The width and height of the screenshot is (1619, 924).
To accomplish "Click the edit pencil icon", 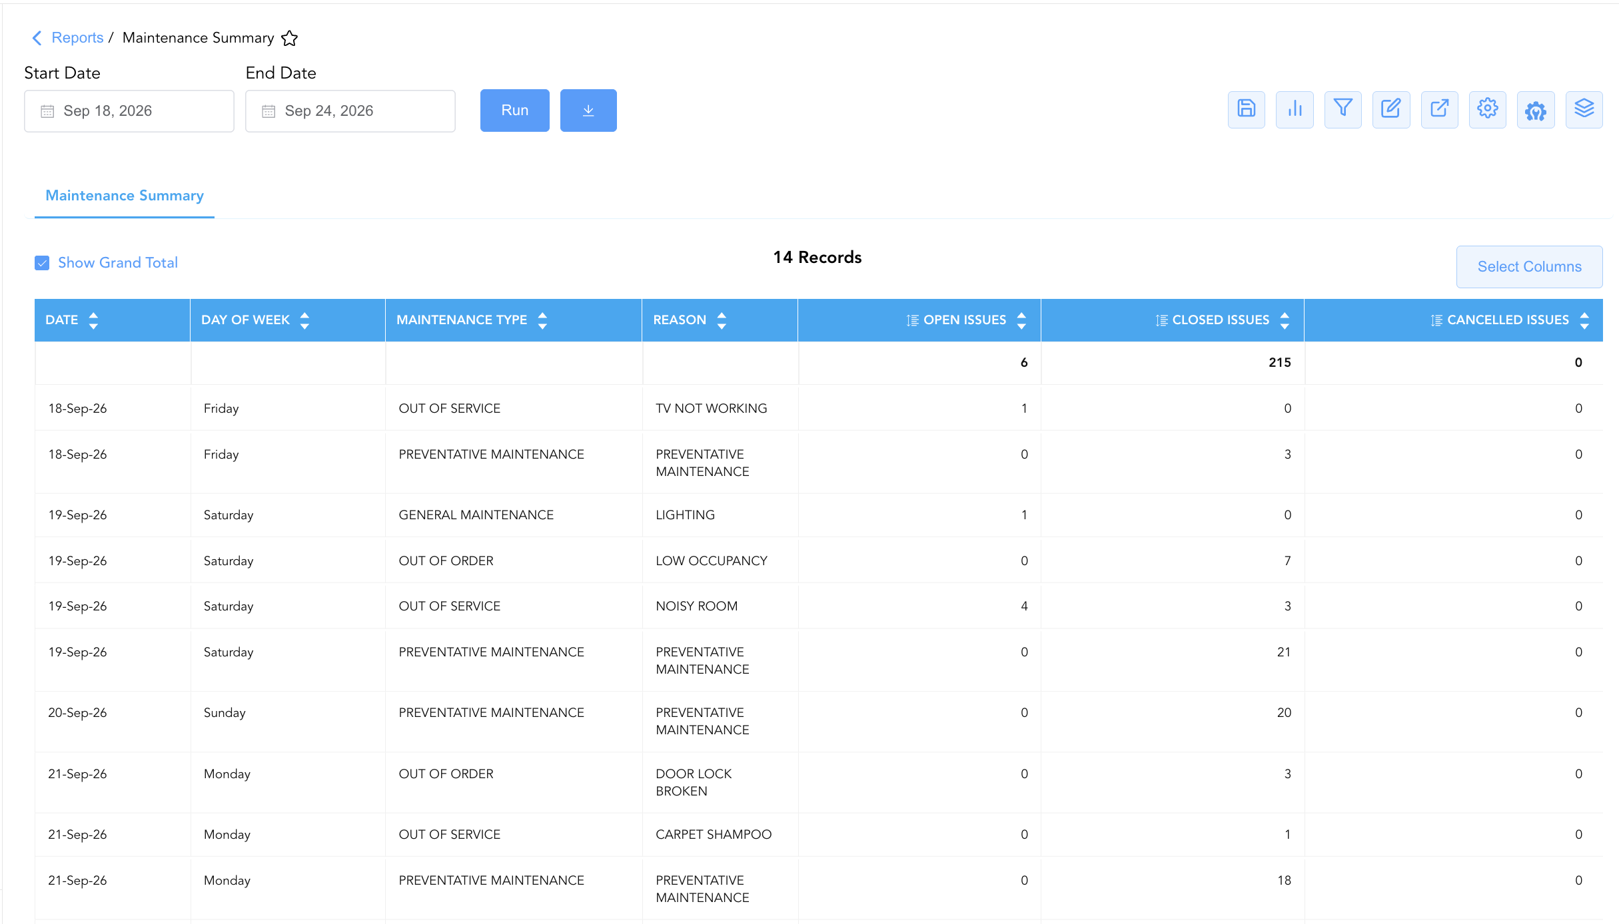I will pos(1391,109).
